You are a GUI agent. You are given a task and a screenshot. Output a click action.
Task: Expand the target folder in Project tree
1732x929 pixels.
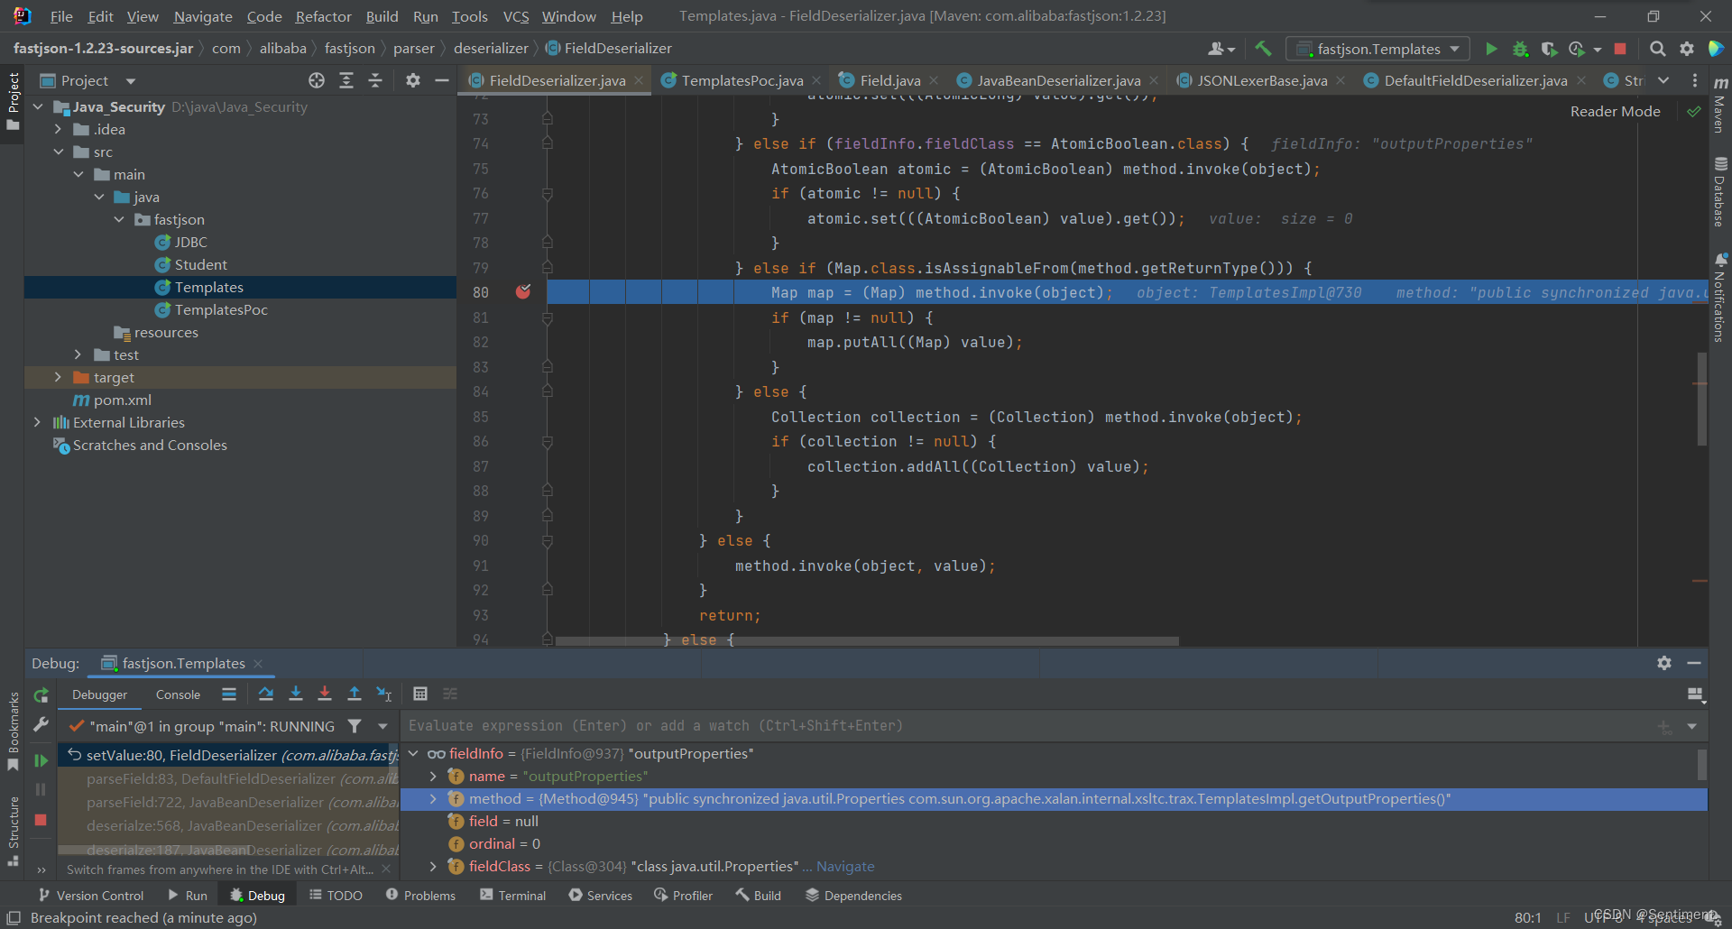click(x=58, y=377)
